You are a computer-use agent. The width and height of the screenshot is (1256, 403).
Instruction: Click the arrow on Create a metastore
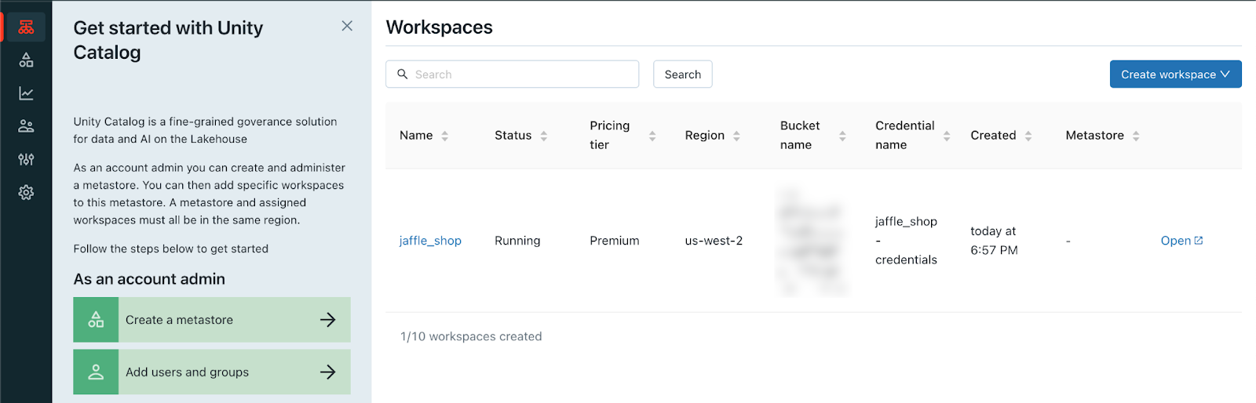point(328,320)
